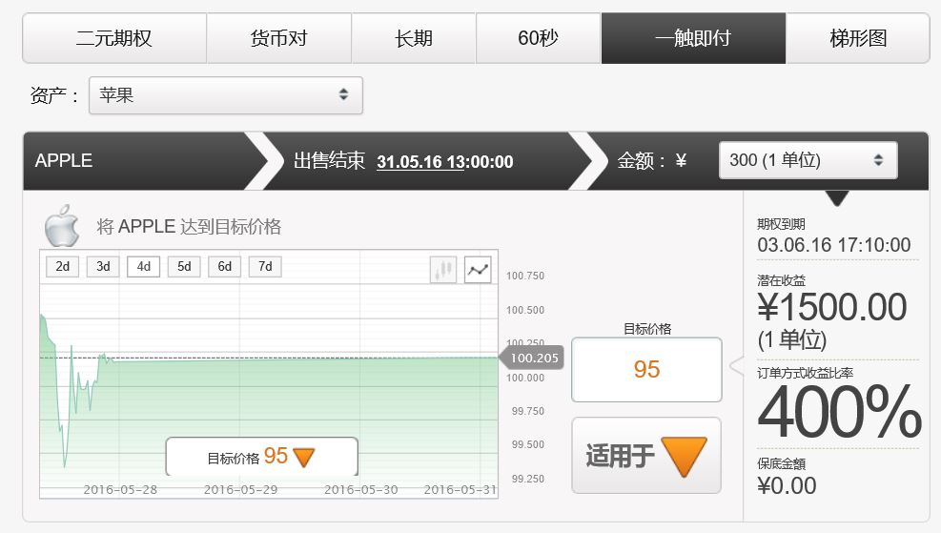The height and width of the screenshot is (533, 941).
Task: Select the 4d chart range
Action: (143, 267)
